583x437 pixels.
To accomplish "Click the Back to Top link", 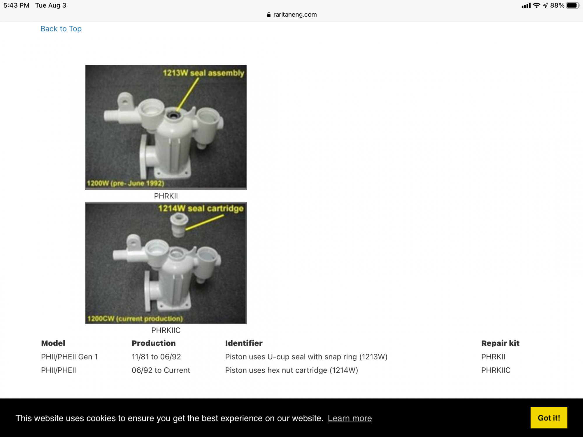I will [61, 29].
